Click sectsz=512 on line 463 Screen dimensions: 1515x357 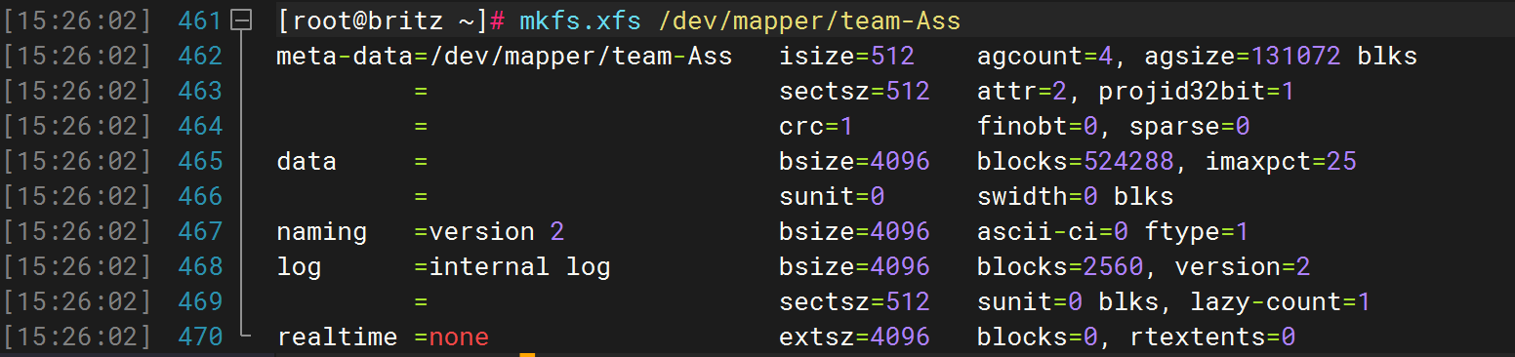(854, 91)
